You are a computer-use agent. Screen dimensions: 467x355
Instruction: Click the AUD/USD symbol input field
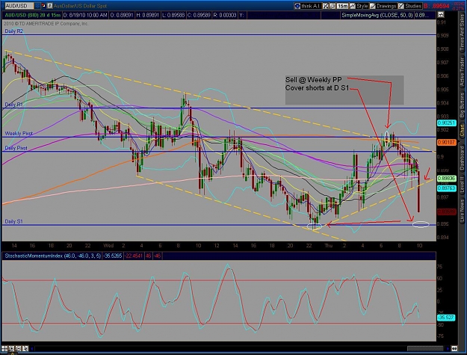(x=19, y=6)
